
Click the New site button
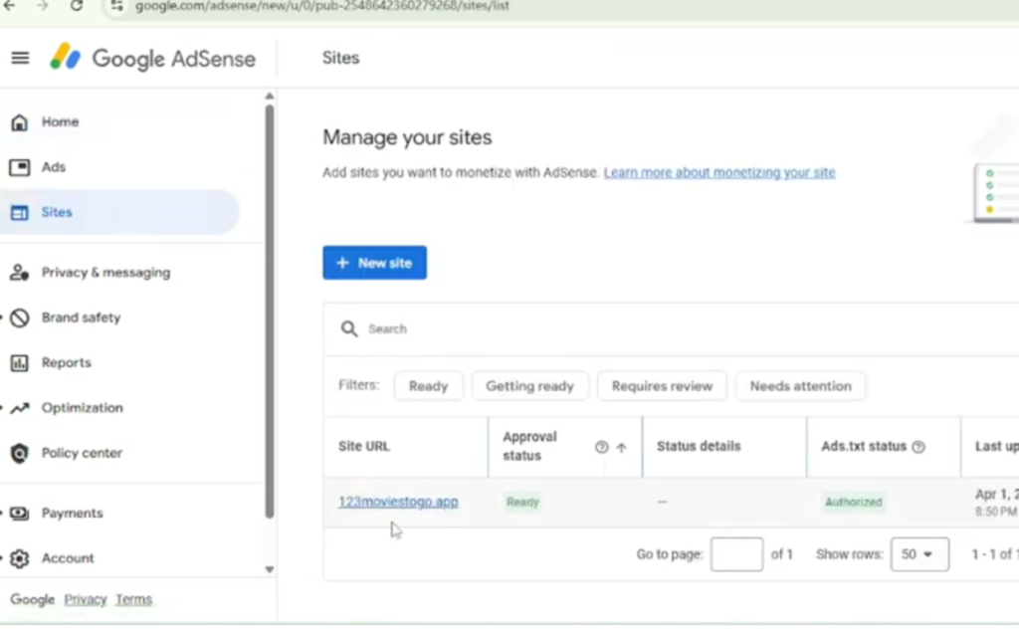(x=374, y=263)
